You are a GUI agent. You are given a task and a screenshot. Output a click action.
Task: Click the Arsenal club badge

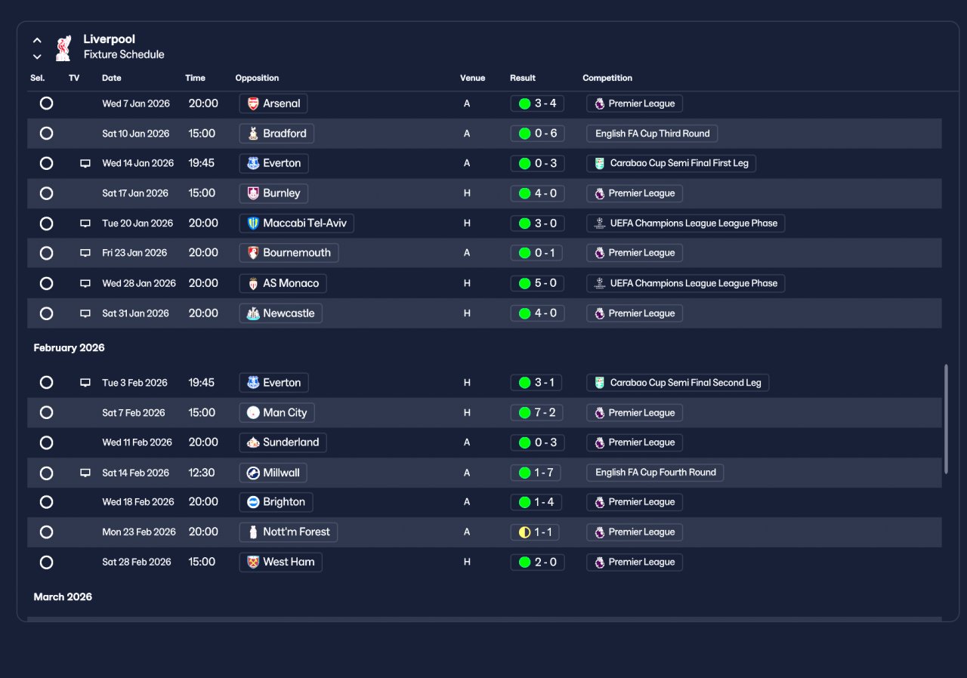[253, 103]
